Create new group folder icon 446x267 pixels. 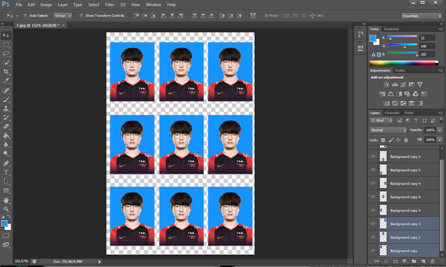[x=414, y=261]
